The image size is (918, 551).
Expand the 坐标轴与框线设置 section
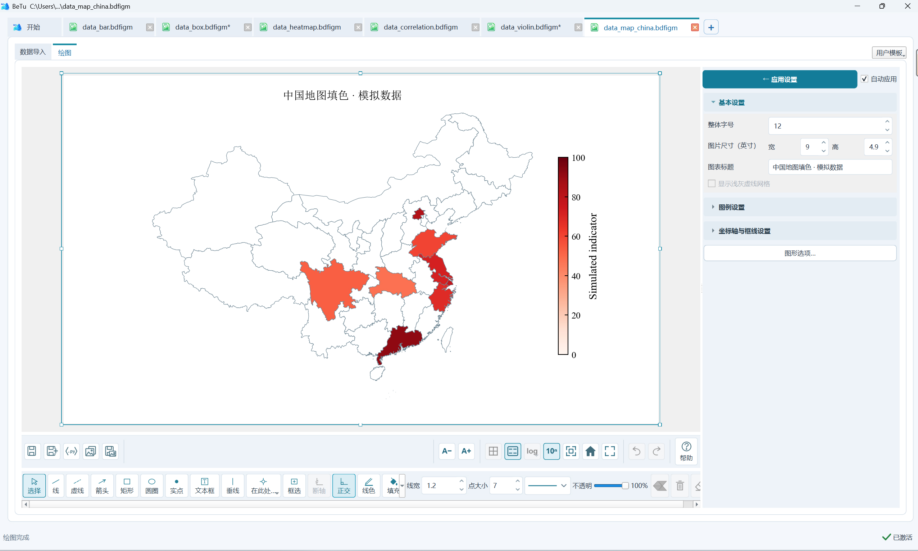(800, 231)
